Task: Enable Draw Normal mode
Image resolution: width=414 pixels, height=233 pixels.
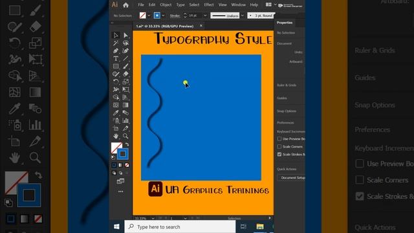Action: pyautogui.click(x=114, y=173)
